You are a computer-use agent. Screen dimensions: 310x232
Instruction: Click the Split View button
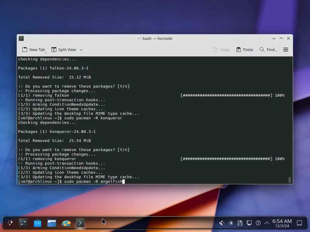[64, 50]
